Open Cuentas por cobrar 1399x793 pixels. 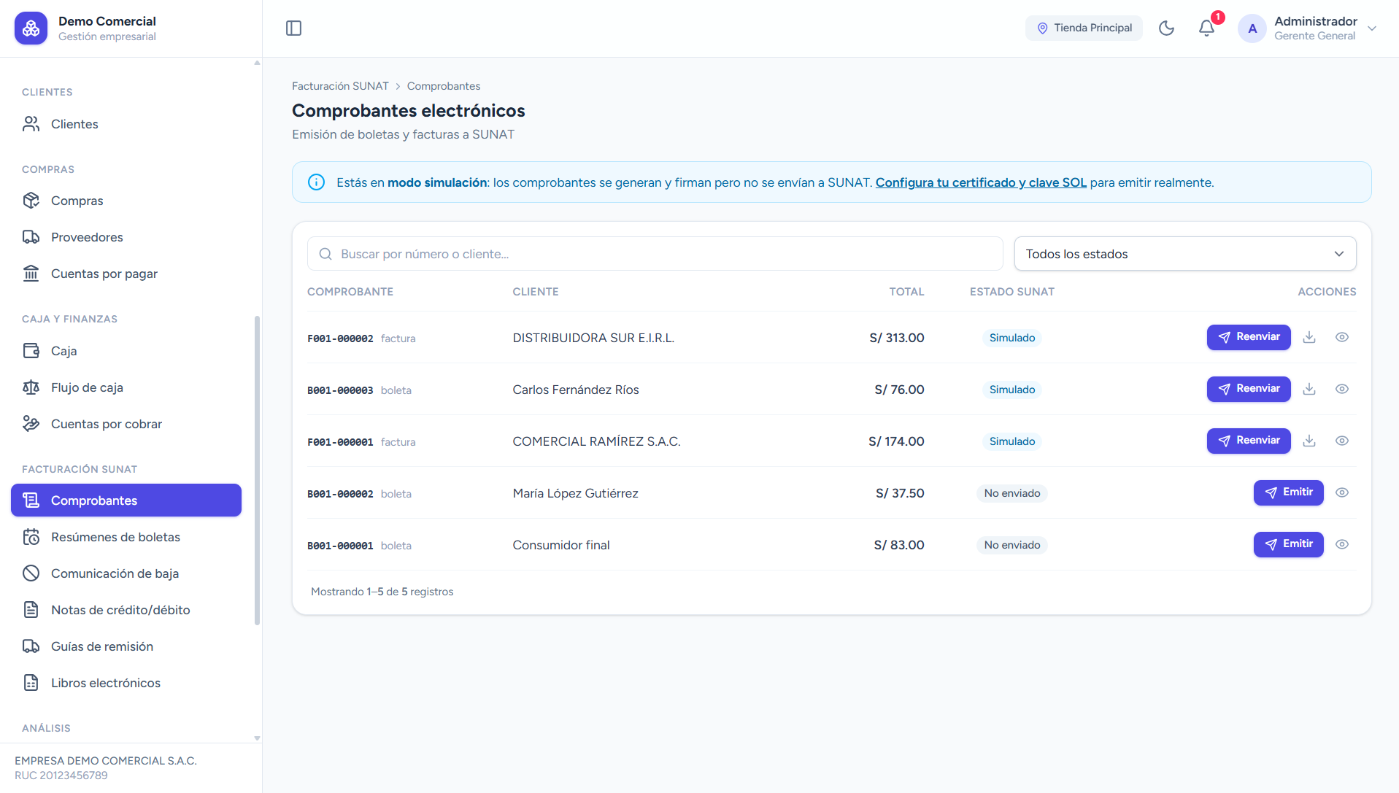pyautogui.click(x=126, y=424)
